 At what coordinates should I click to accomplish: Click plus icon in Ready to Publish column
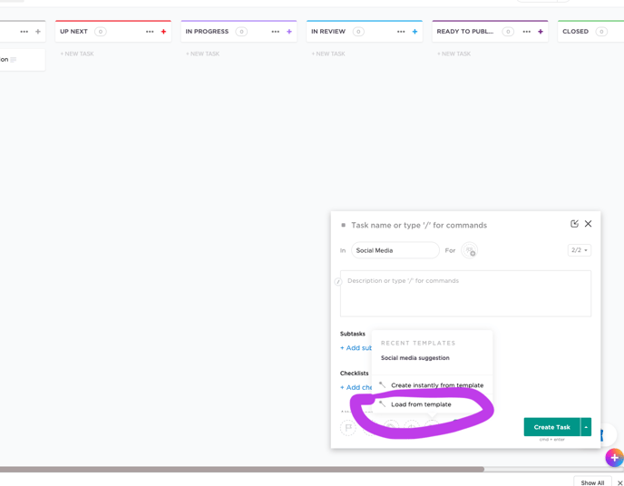[x=541, y=32]
